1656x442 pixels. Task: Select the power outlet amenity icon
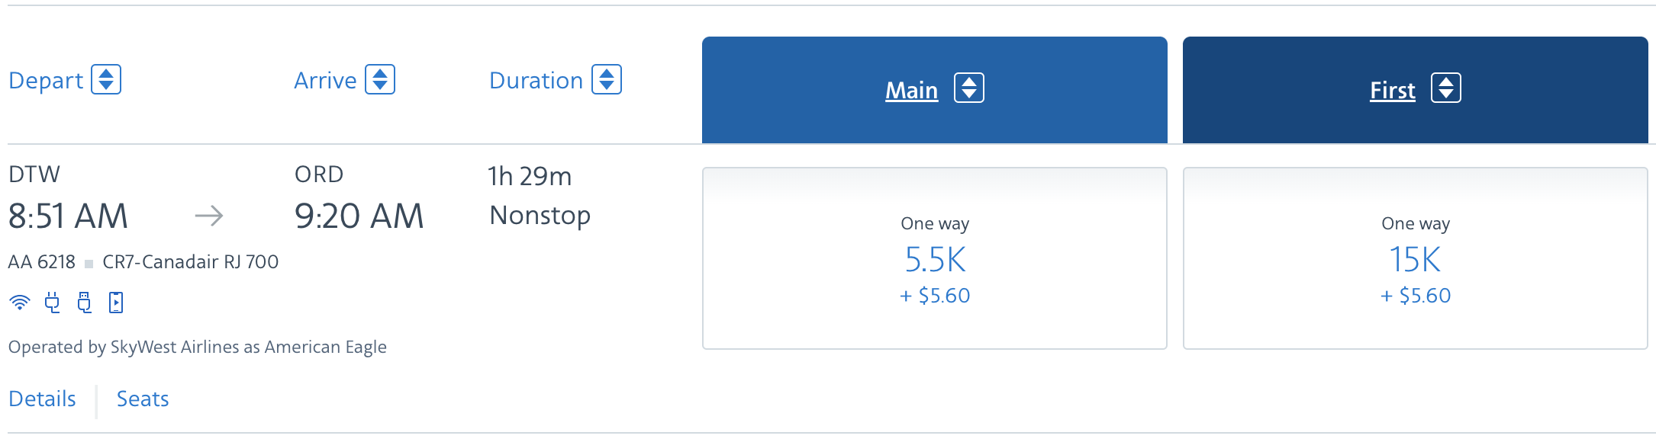[51, 302]
